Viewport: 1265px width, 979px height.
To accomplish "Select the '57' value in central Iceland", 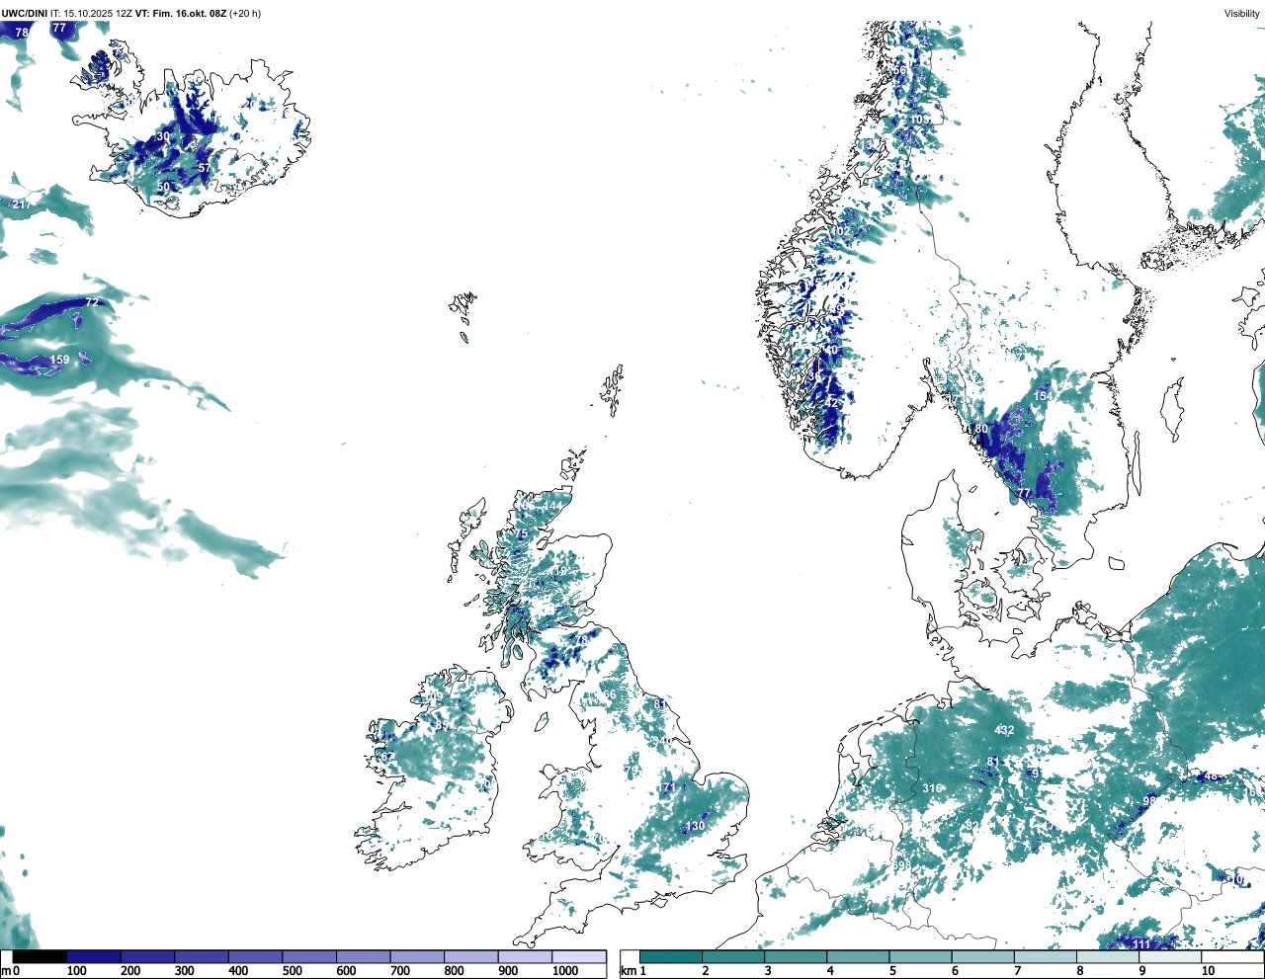I will pyautogui.click(x=204, y=168).
